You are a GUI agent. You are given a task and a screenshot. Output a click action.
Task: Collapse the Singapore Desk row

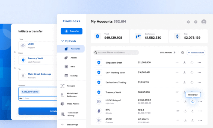[177, 62]
